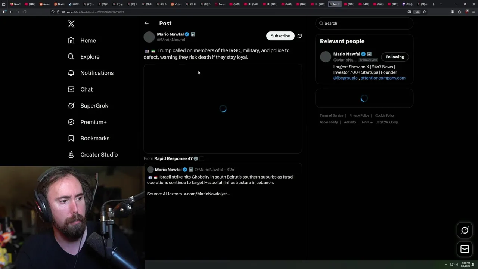
Task: Open Ads info footer link
Action: point(350,122)
